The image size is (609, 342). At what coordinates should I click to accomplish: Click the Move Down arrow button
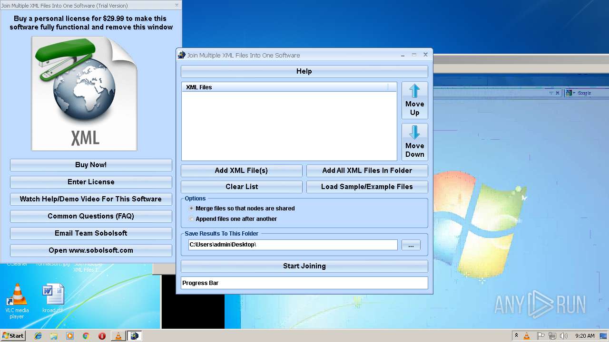[x=414, y=142]
